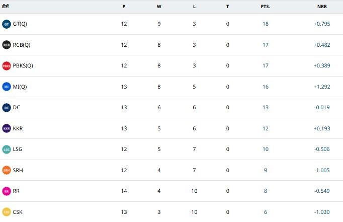Click the LSG teal team logo
Screen dimensions: 343x222
point(7,150)
